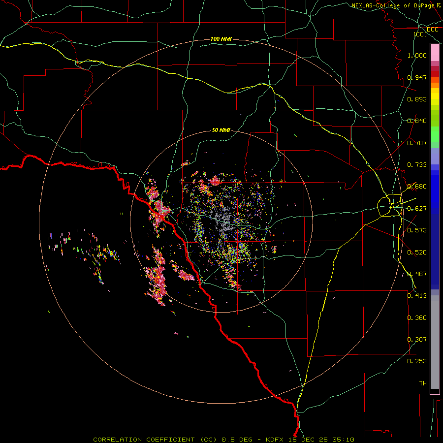Viewport: 443px width, 443px height.
Task: Click the TH threshold label on legend
Action: coord(423,383)
